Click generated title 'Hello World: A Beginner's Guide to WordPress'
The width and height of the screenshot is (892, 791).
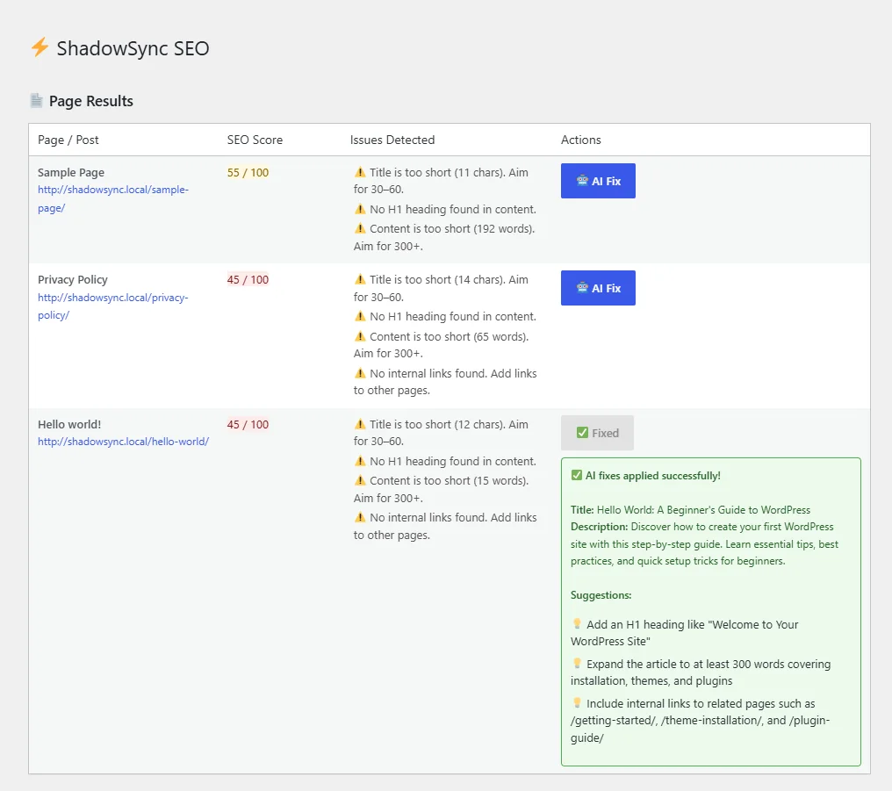(x=704, y=509)
